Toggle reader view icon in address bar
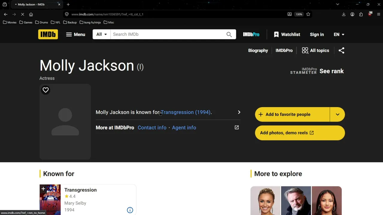 point(289,14)
